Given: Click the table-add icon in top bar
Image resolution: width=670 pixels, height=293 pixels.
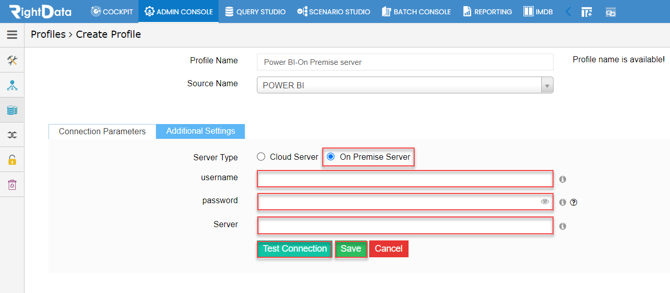Looking at the screenshot, I should pos(587,12).
